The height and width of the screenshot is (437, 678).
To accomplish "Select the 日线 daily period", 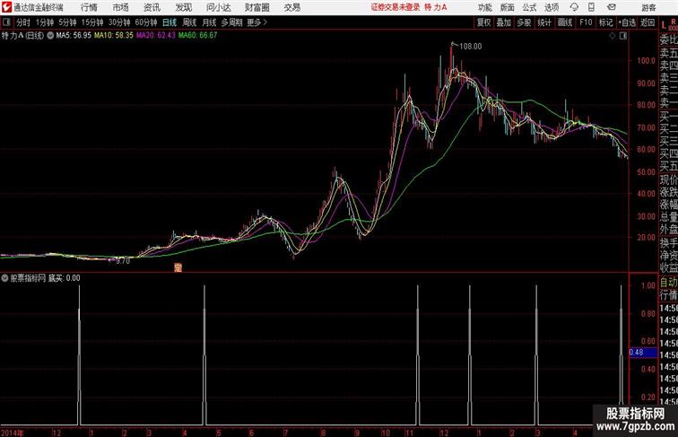I will (x=169, y=22).
